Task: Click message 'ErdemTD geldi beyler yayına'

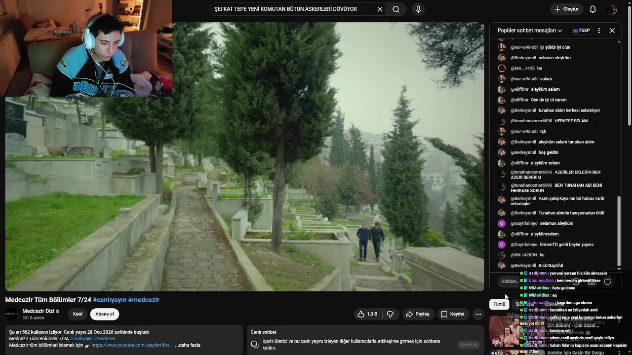Action: pyautogui.click(x=567, y=245)
